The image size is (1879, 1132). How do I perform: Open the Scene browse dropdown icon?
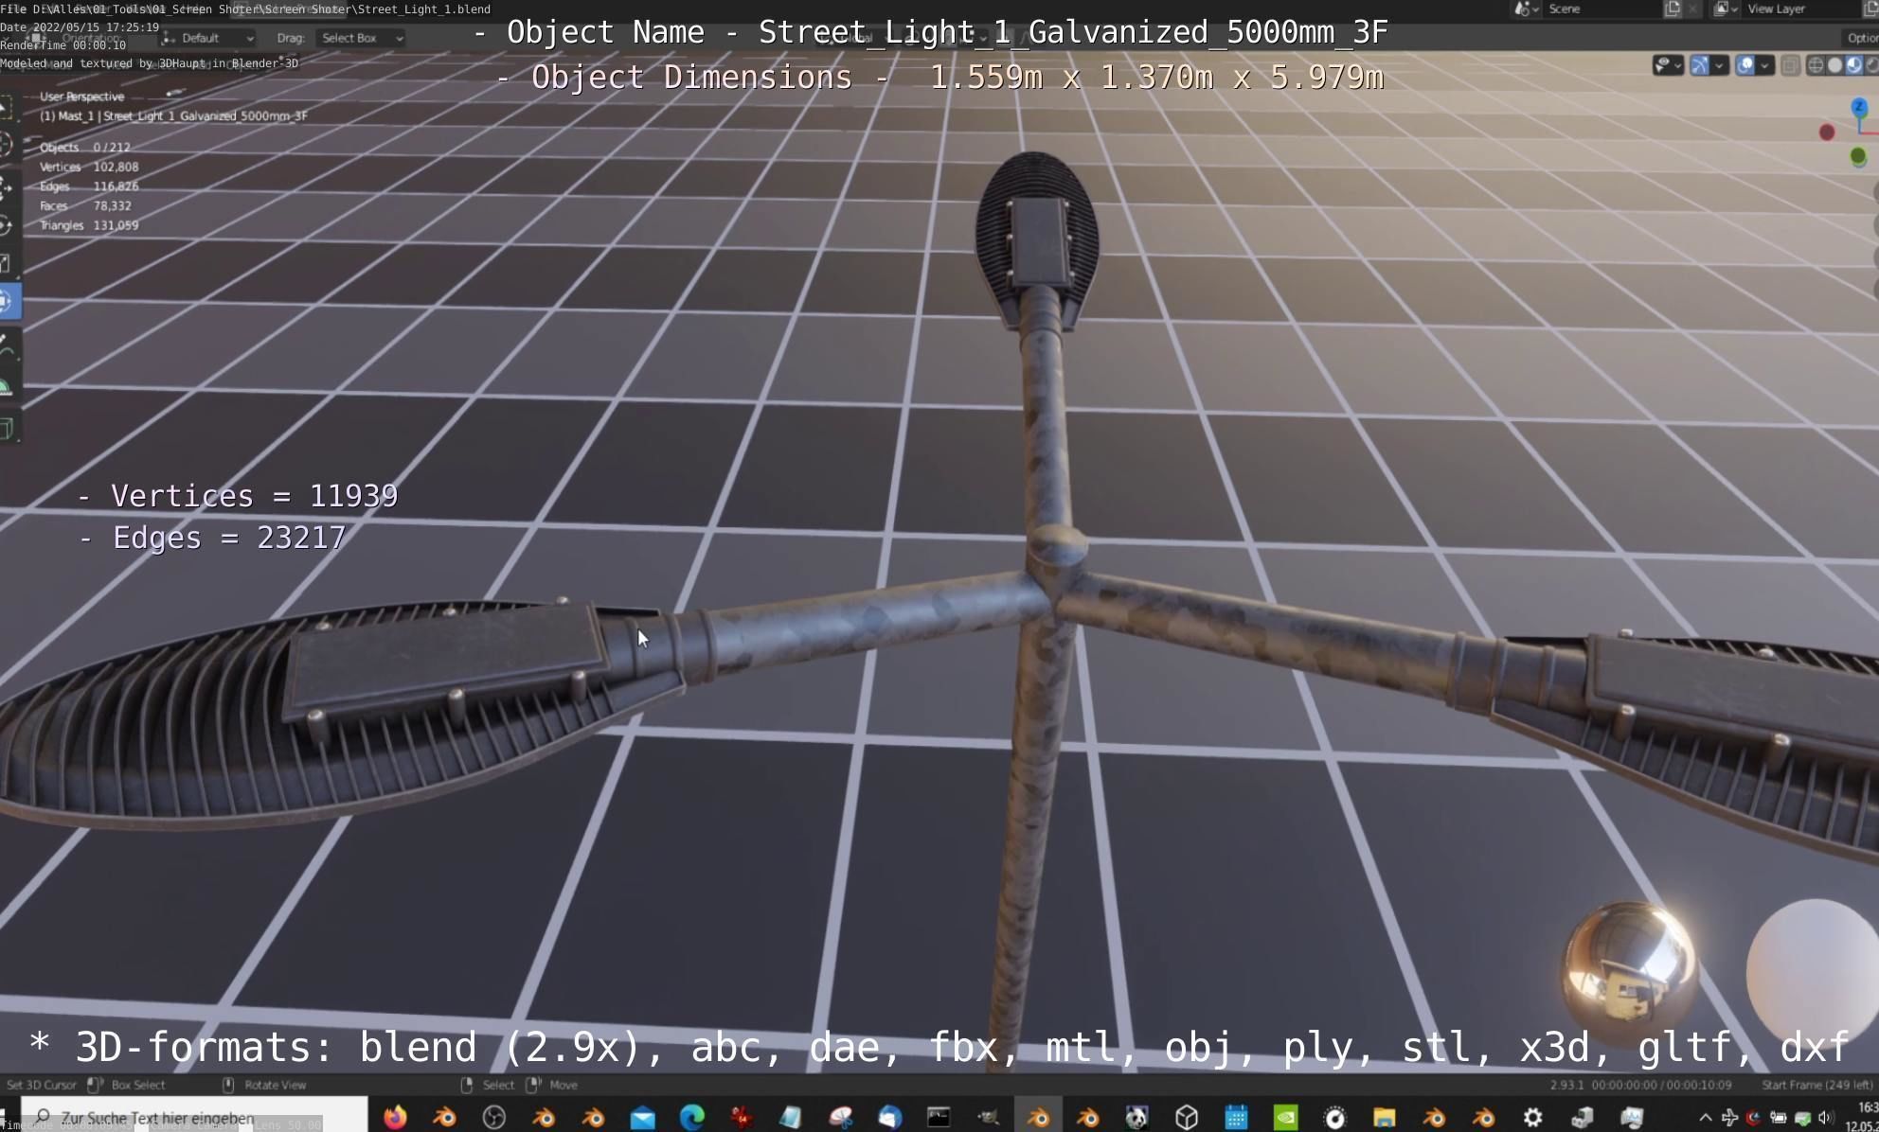pyautogui.click(x=1526, y=9)
